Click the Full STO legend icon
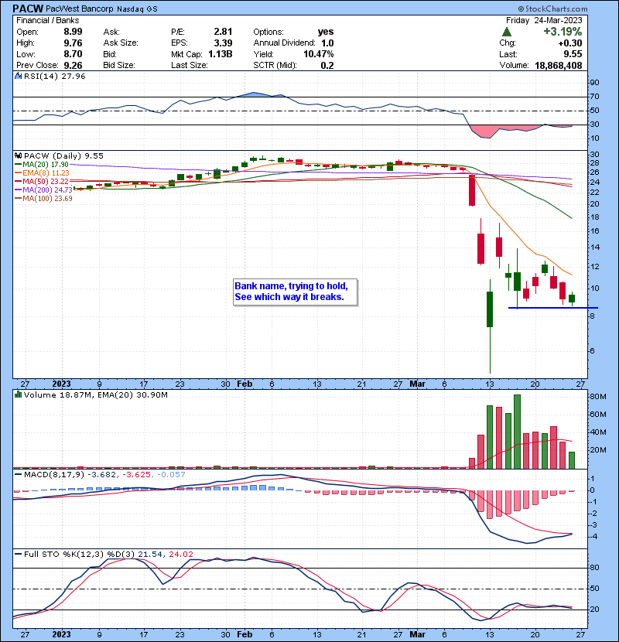 pos(17,553)
